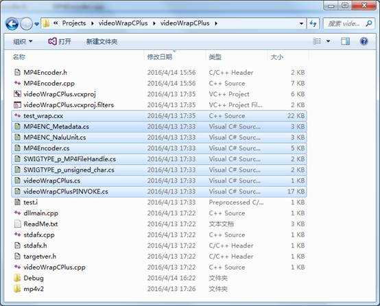Go back with the blue Back arrow
This screenshot has height=306, width=380.
click(12, 24)
